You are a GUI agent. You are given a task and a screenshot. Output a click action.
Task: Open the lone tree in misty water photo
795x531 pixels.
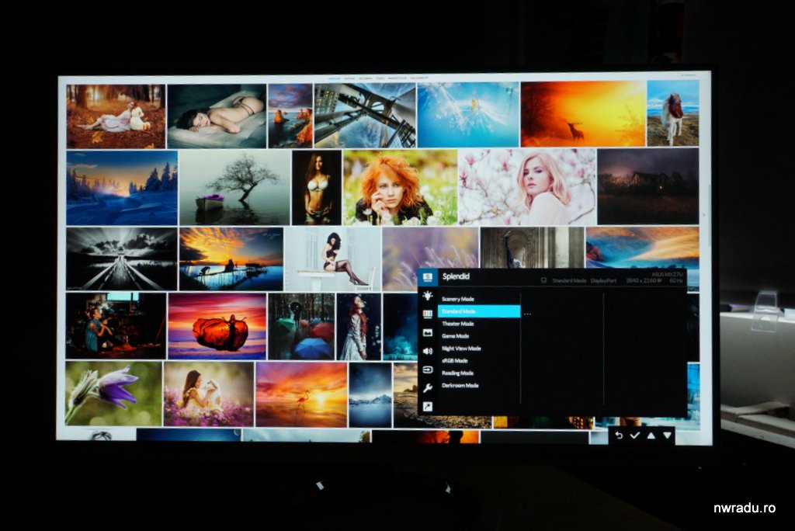[234, 188]
